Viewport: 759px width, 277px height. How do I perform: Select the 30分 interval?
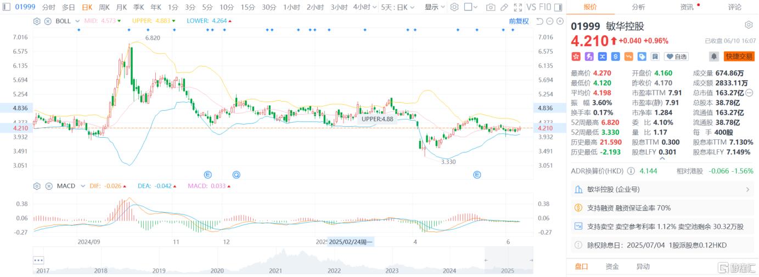coord(269,7)
